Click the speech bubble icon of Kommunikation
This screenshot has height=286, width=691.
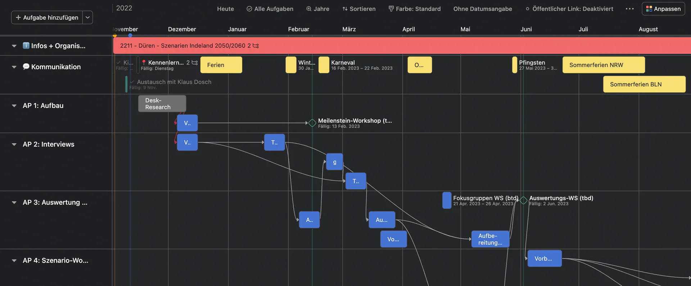26,67
